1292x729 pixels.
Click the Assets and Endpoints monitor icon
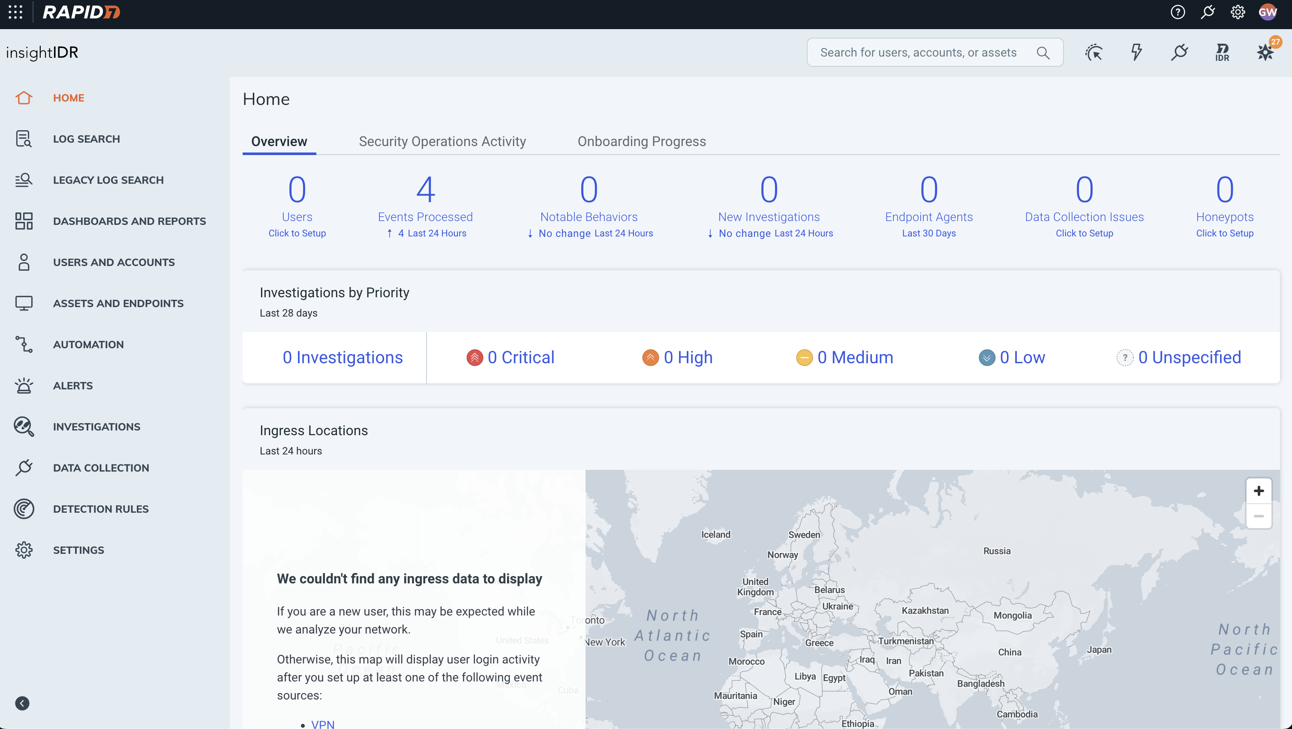click(24, 303)
